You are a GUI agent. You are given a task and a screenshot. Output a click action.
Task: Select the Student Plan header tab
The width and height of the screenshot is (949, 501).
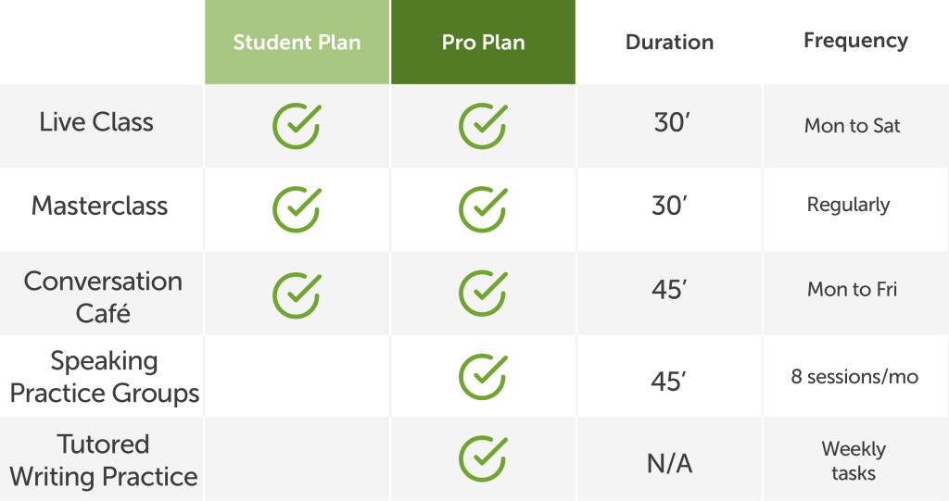297,43
